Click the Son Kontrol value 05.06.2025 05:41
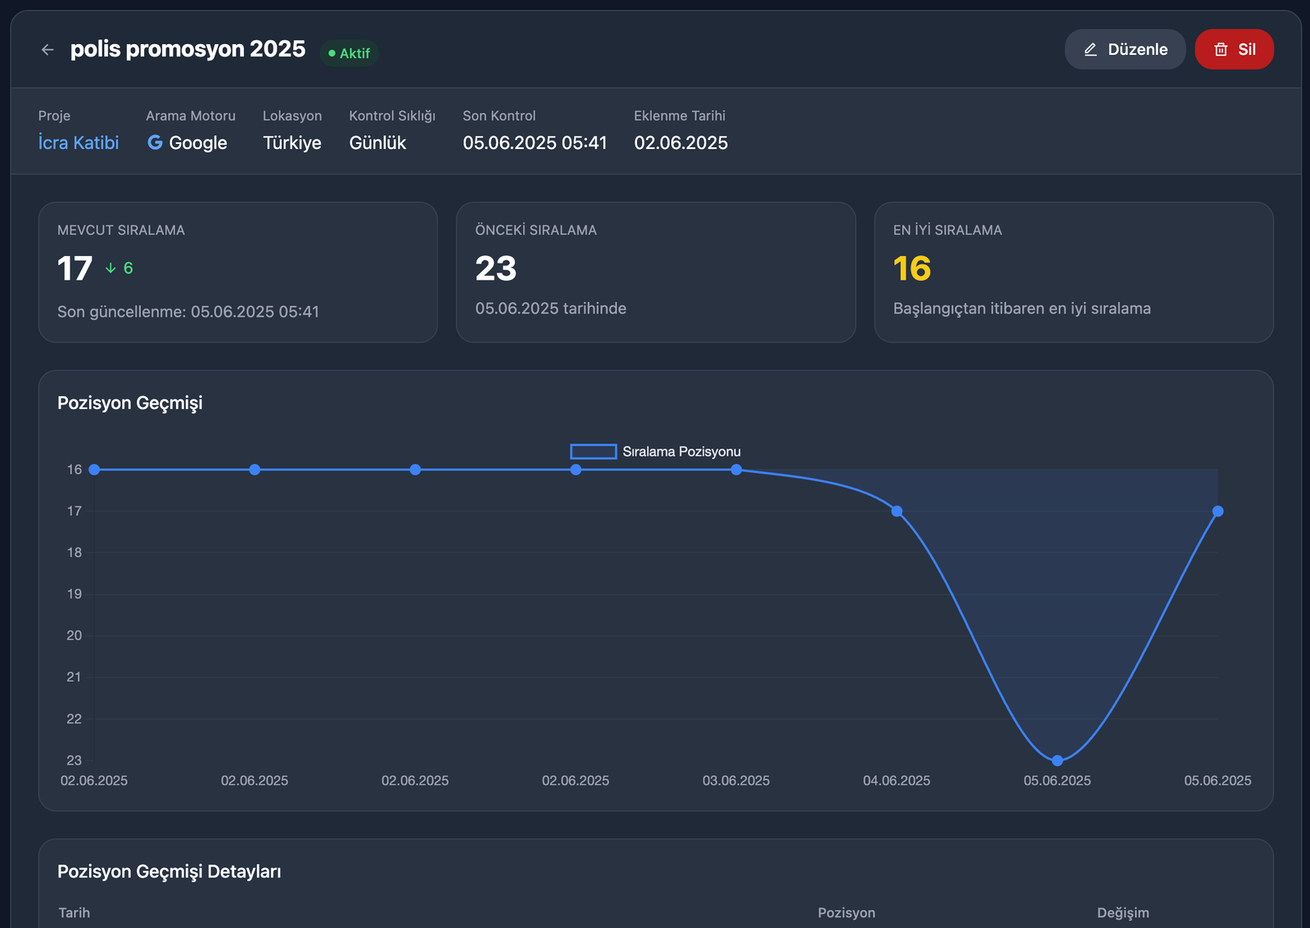Viewport: 1310px width, 928px height. 535,142
